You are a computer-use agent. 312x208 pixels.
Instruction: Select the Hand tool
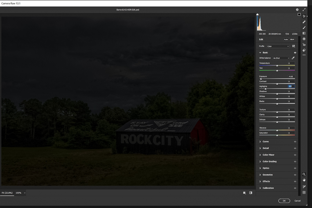point(304,180)
